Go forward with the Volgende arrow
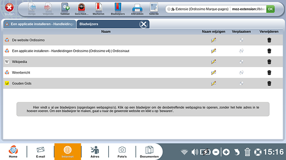 click(48, 9)
